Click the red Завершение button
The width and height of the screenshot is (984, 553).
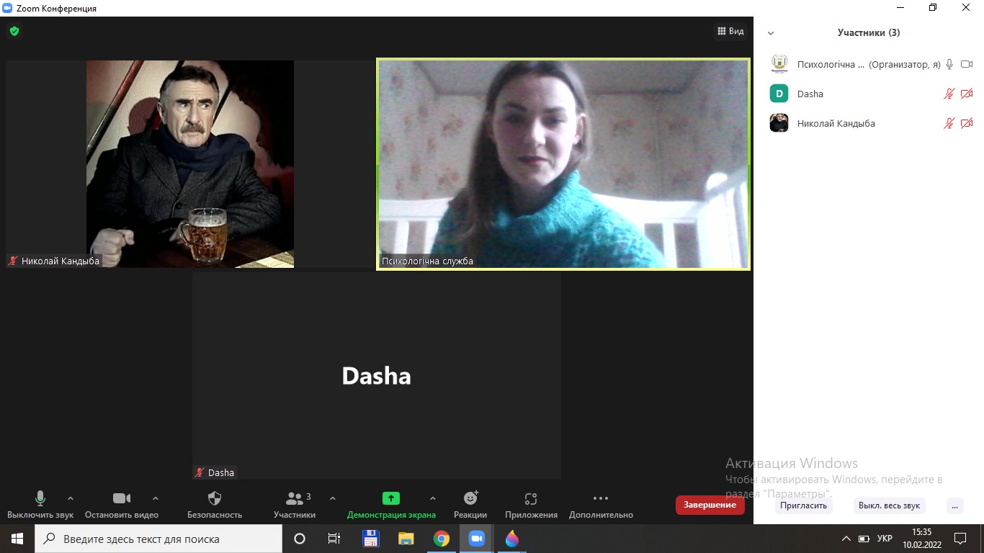710,505
